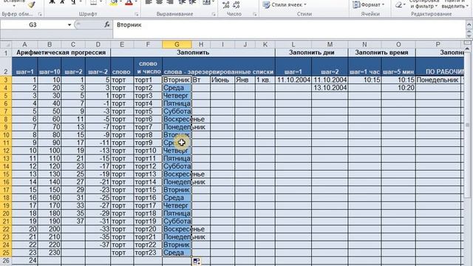Screen dimensions: 473x266
Task: Select column A header
Action: [x=24, y=44]
